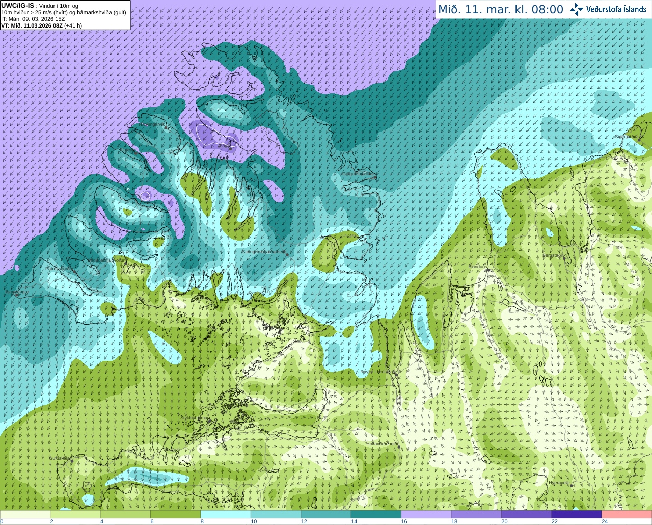Click the 16–18 m/s lavender swatch

[426, 514]
